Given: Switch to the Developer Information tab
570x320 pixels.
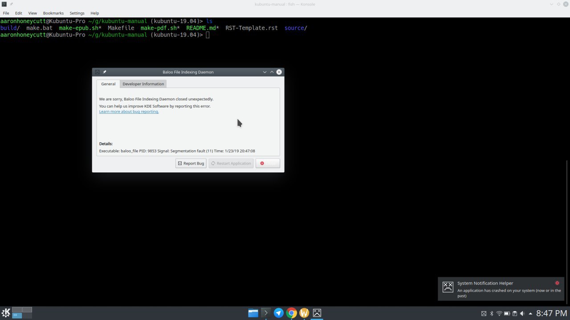Looking at the screenshot, I should click(x=143, y=84).
